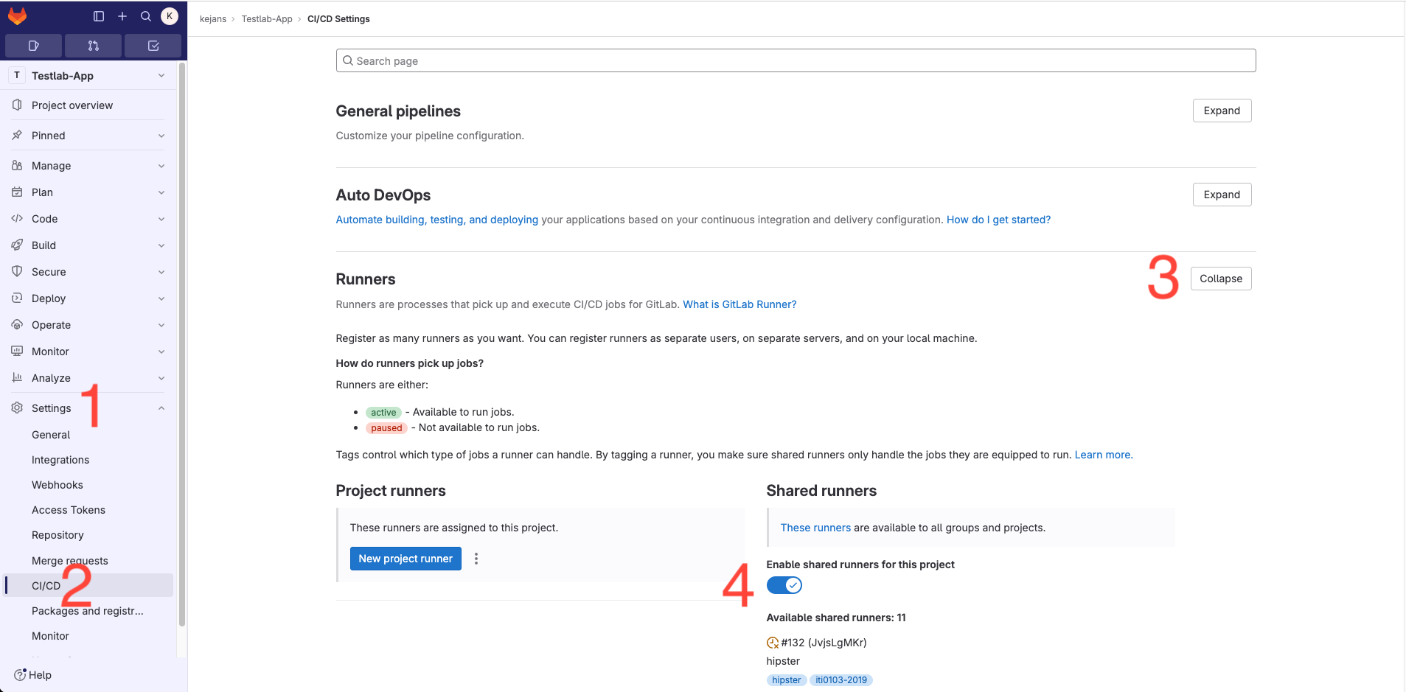The height and width of the screenshot is (692, 1406).
Task: Open Webhooks settings
Action: click(x=88, y=485)
